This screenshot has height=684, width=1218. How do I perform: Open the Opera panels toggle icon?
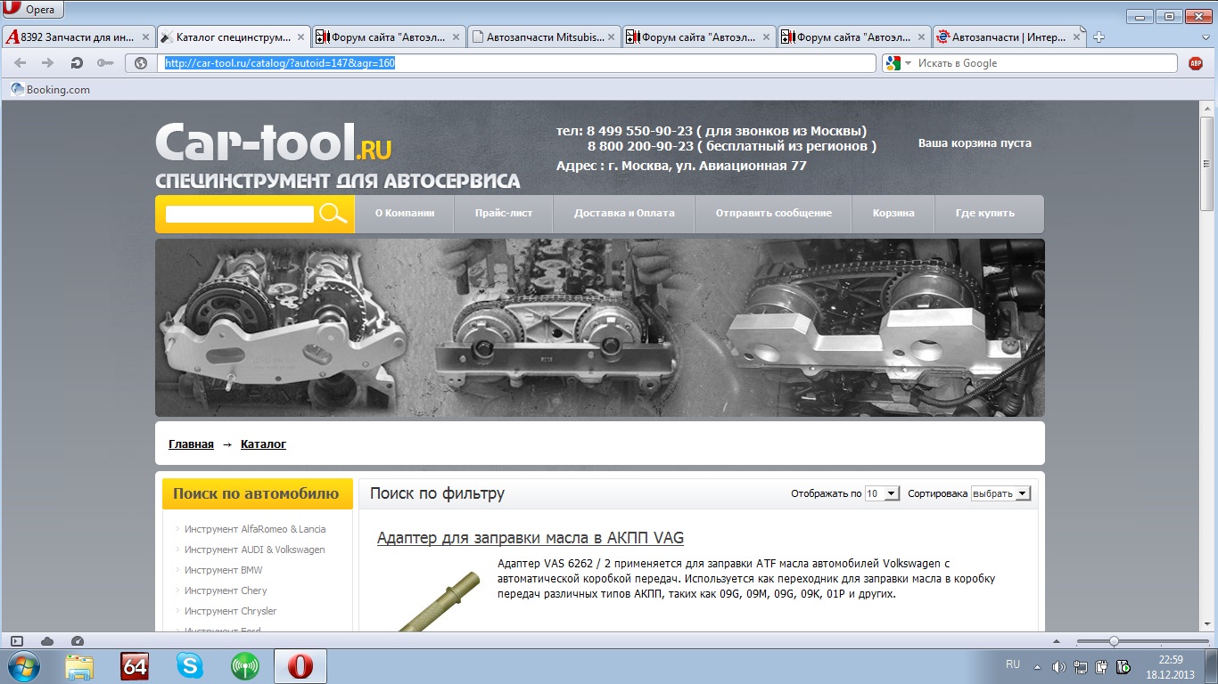point(17,641)
